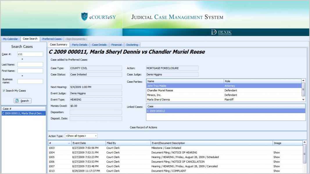Screen dimensions: 310x174
Task: Select the C 2009 000011 search result
Action: 23,113
